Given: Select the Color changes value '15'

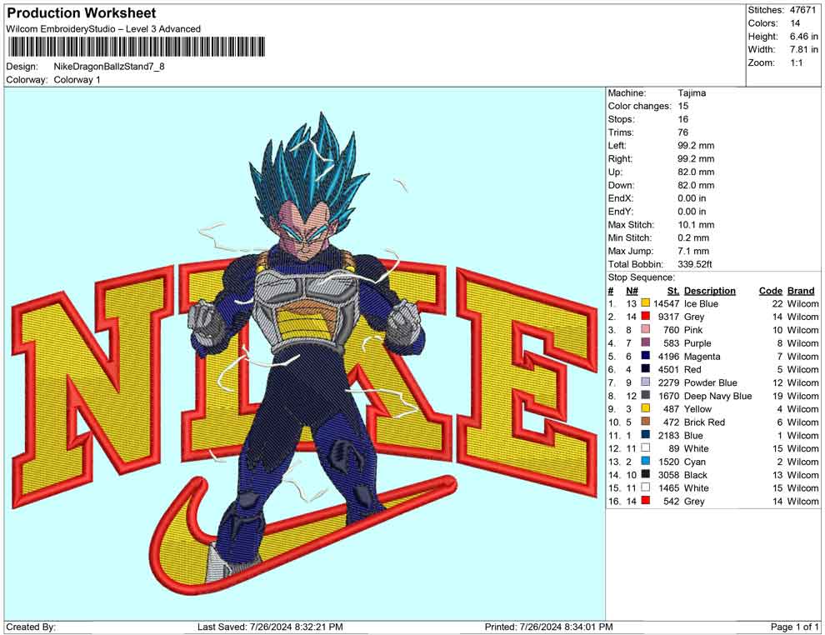Looking at the screenshot, I should 683,107.
